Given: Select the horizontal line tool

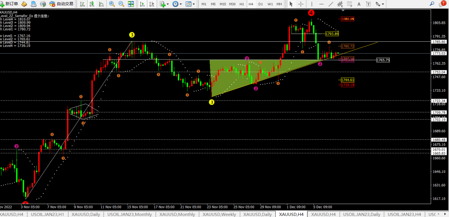Looking at the screenshot, I should 321,4.
